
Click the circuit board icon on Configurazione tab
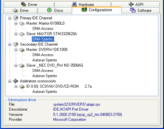click(x=84, y=10)
